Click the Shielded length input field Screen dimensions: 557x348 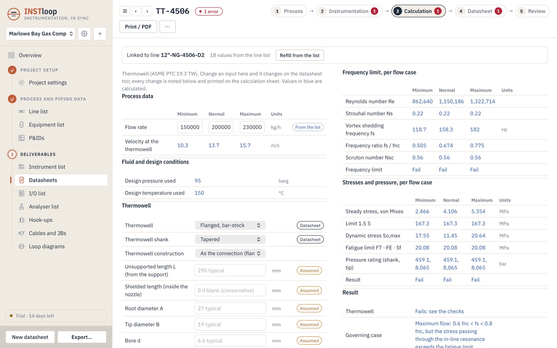[230, 291]
